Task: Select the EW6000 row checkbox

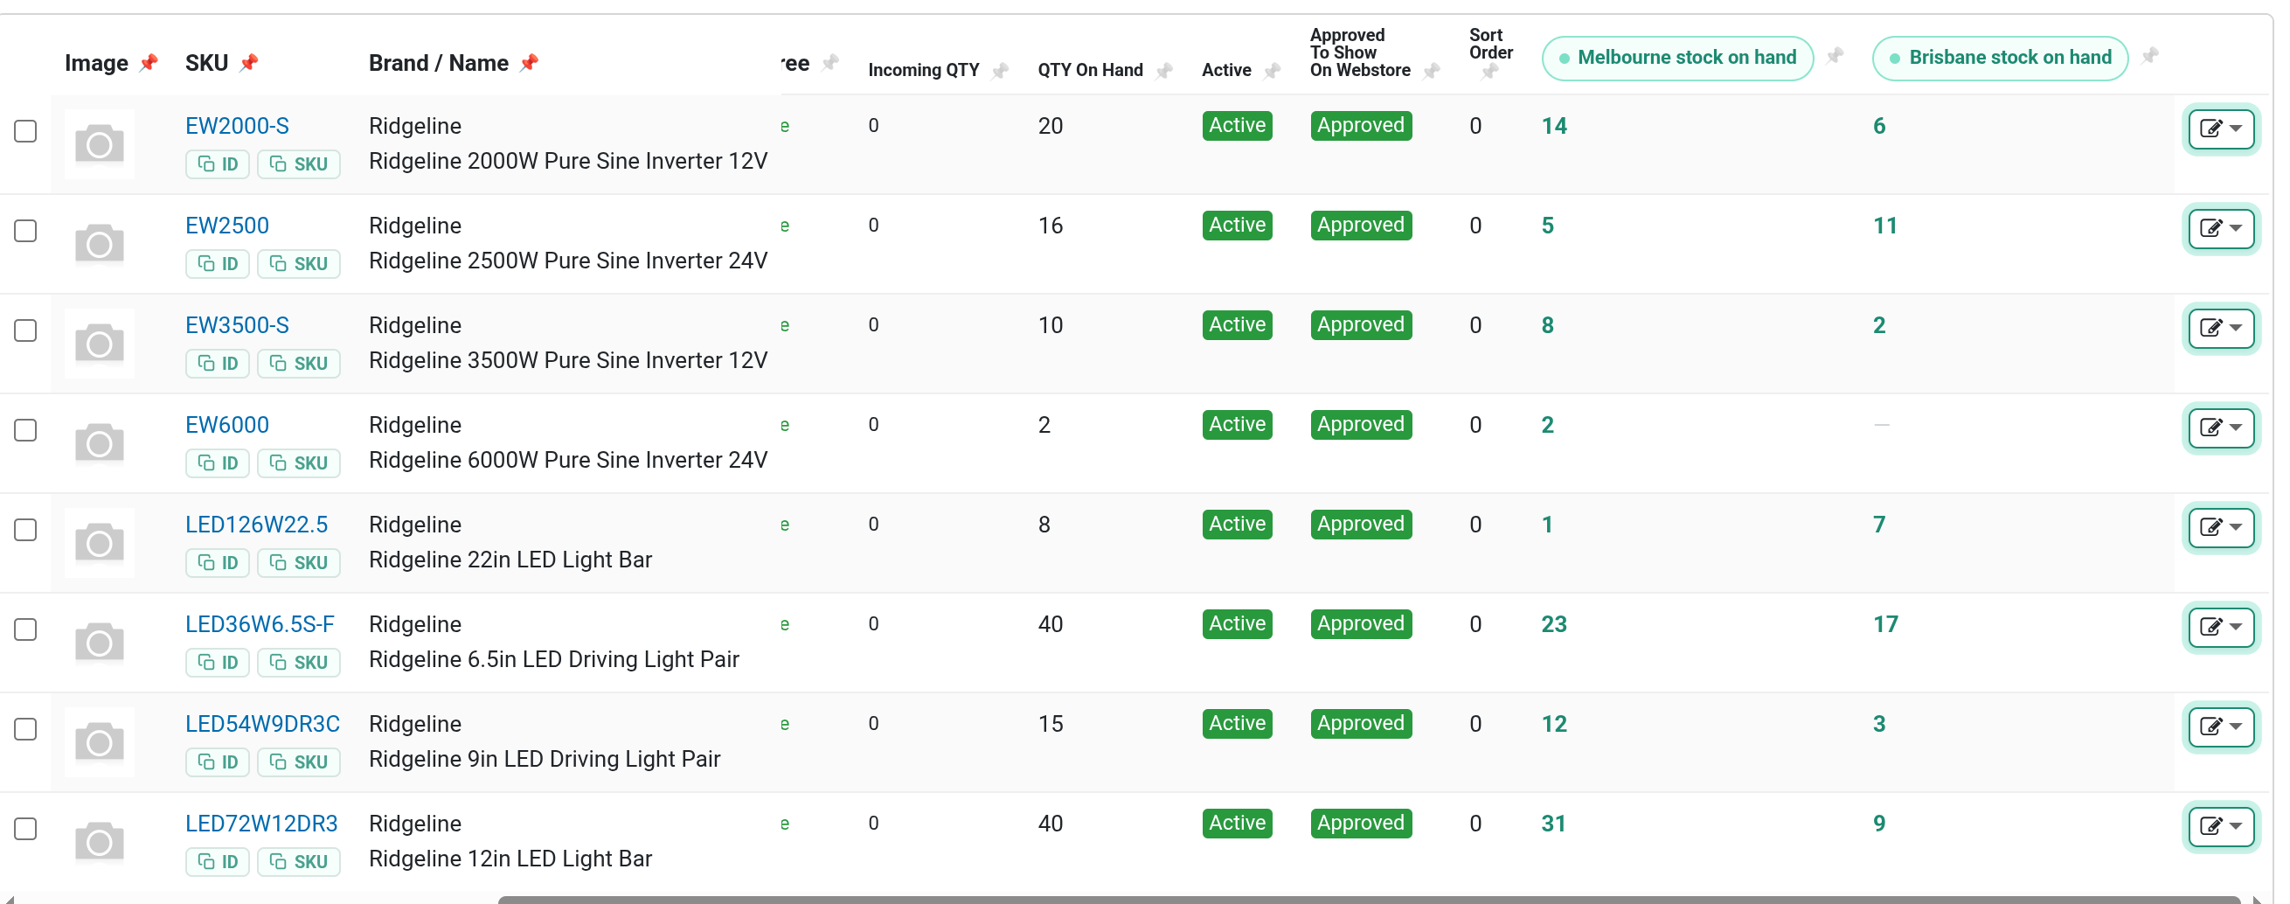Action: tap(25, 430)
